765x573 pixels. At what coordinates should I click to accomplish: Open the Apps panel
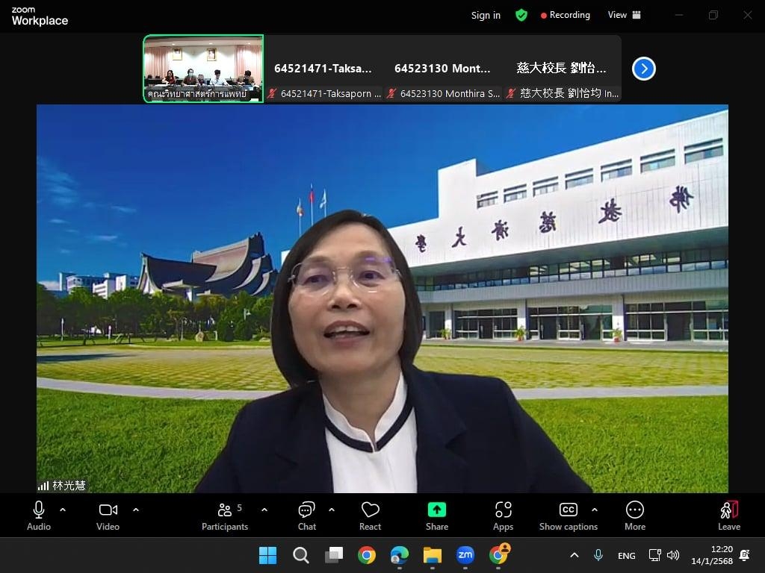(x=503, y=516)
